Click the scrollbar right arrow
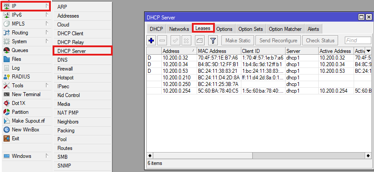The height and width of the screenshot is (172, 374). (x=368, y=156)
